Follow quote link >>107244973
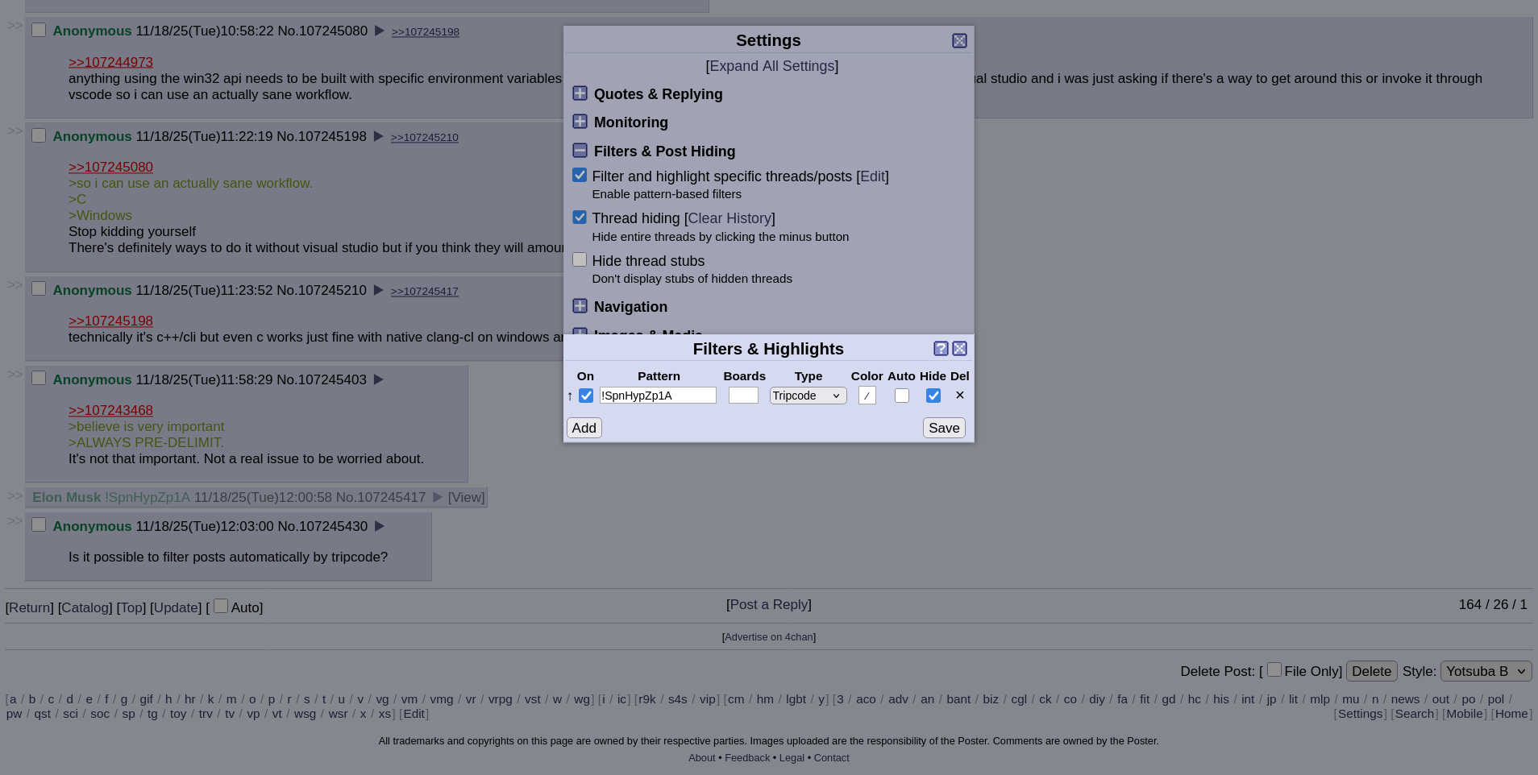 pos(110,62)
